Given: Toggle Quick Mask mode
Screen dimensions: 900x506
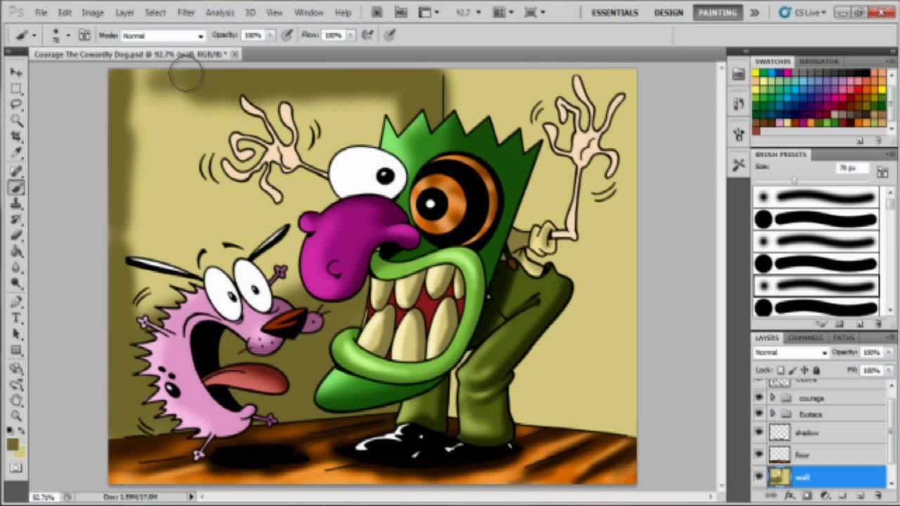Looking at the screenshot, I should coord(16,467).
